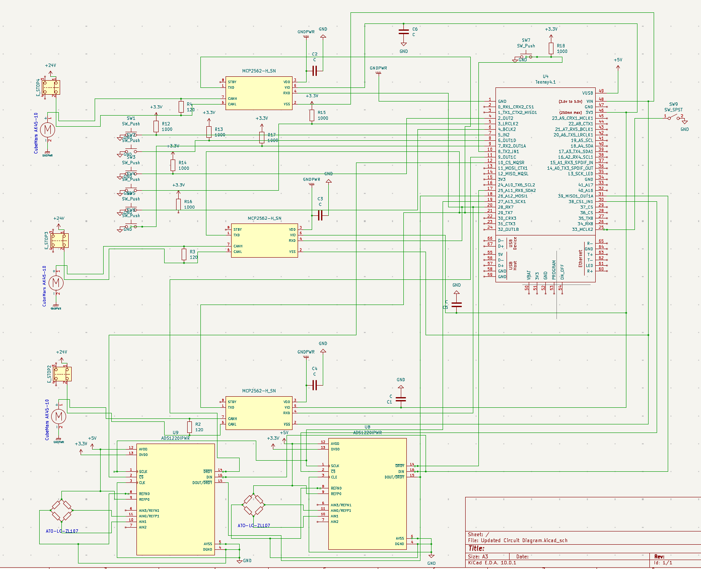701x569 pixels.
Task: Click the +5V power symbol near Teensy
Action: (x=618, y=66)
